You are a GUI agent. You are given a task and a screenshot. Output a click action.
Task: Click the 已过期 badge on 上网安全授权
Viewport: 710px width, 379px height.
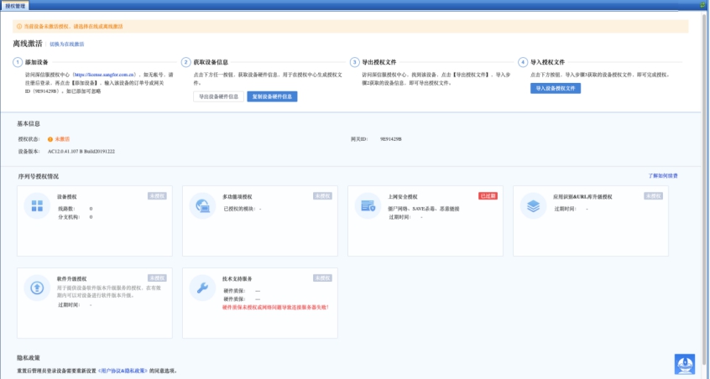pyautogui.click(x=488, y=195)
